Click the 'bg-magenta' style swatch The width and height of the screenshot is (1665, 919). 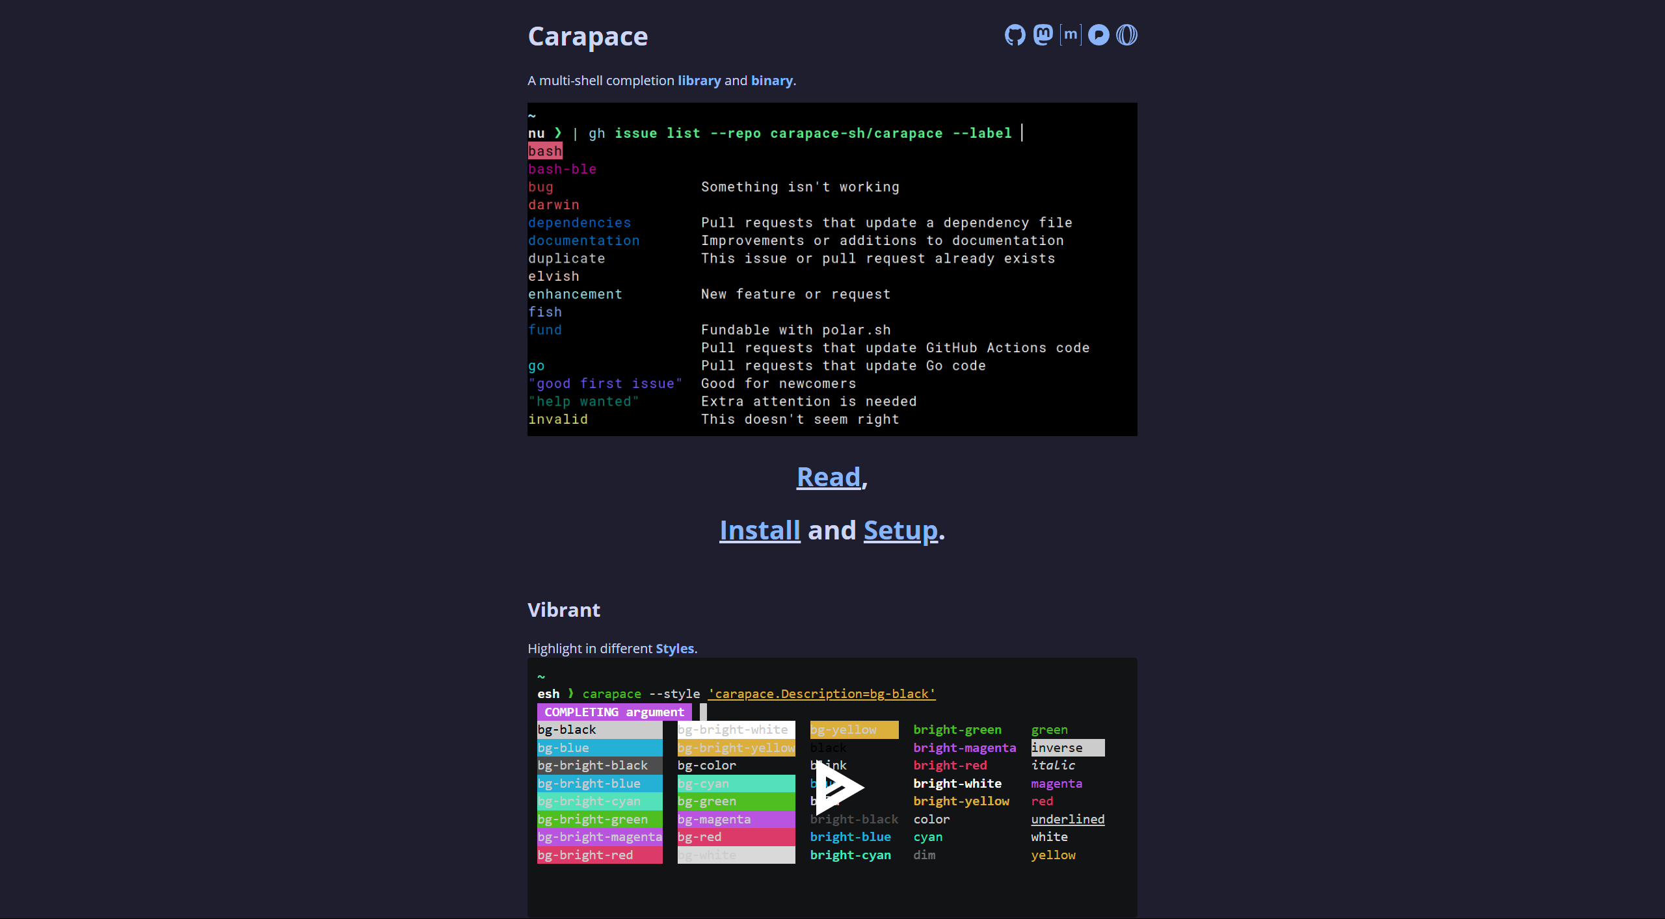(x=736, y=820)
